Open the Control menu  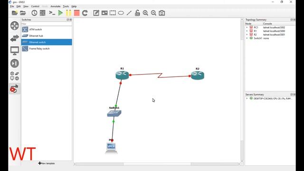coord(35,6)
